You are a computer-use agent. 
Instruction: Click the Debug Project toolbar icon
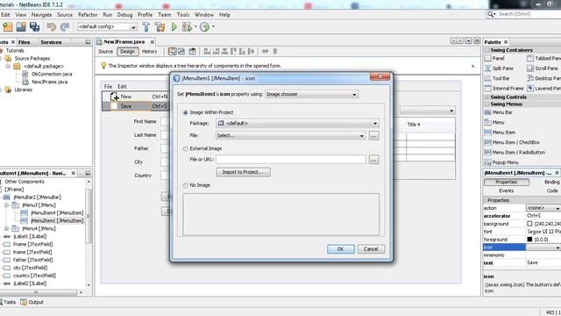coord(187,27)
